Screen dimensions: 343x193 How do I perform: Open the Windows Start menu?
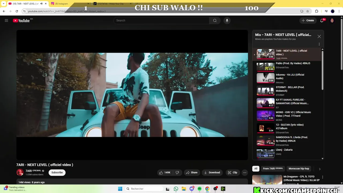coord(120,189)
